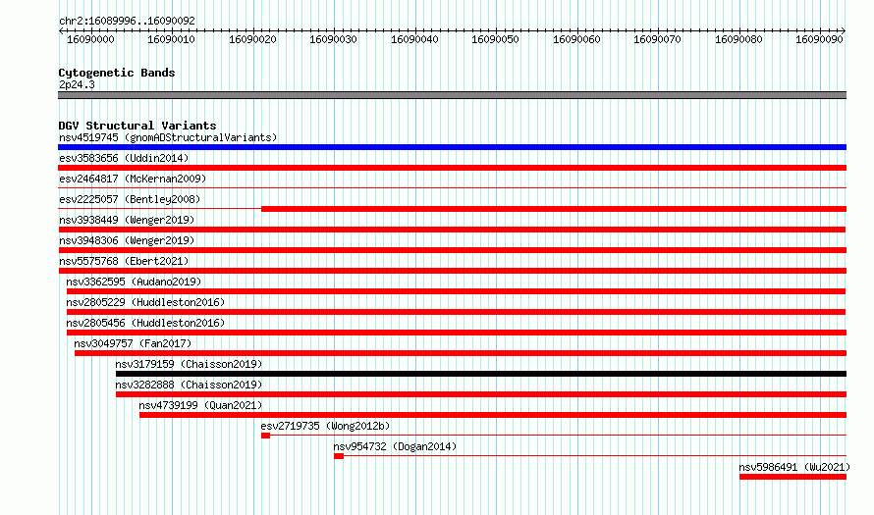Click the 16090000 ruler position label
This screenshot has width=874, height=515.
pos(91,39)
